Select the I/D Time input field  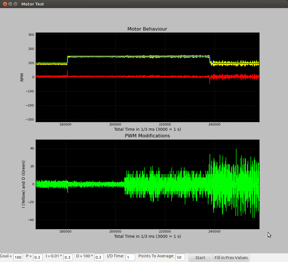pyautogui.click(x=130, y=257)
